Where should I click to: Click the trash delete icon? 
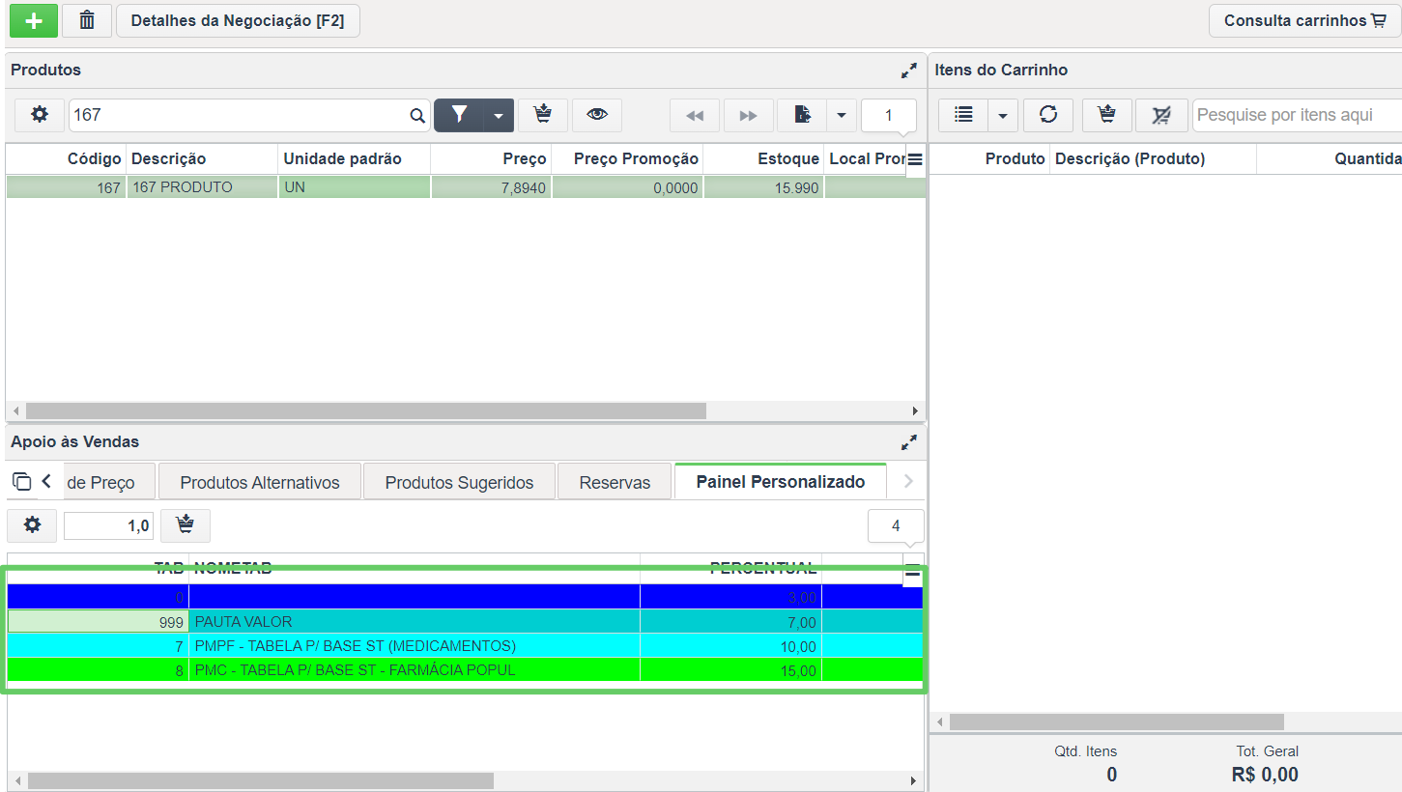[x=87, y=20]
